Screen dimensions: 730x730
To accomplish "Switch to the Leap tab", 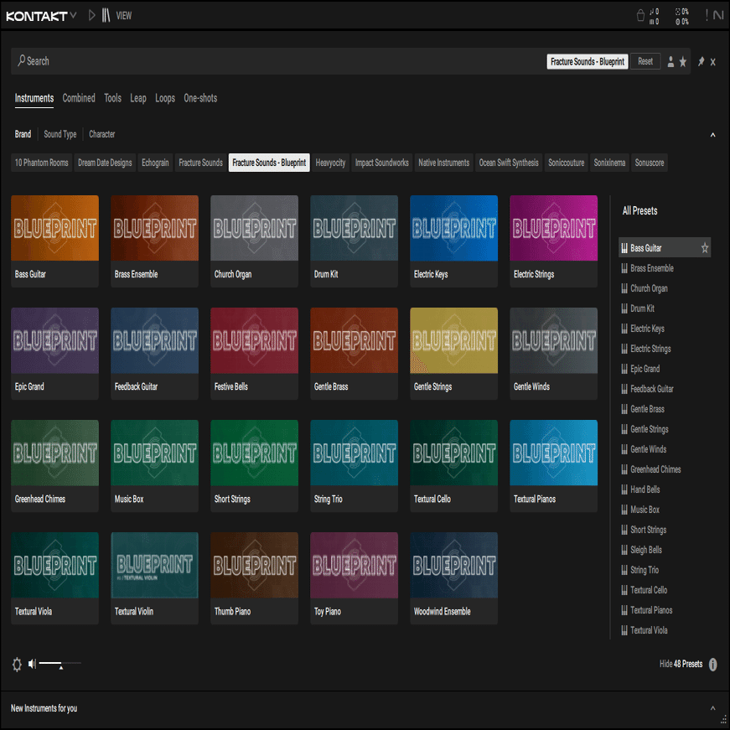I will (x=138, y=98).
